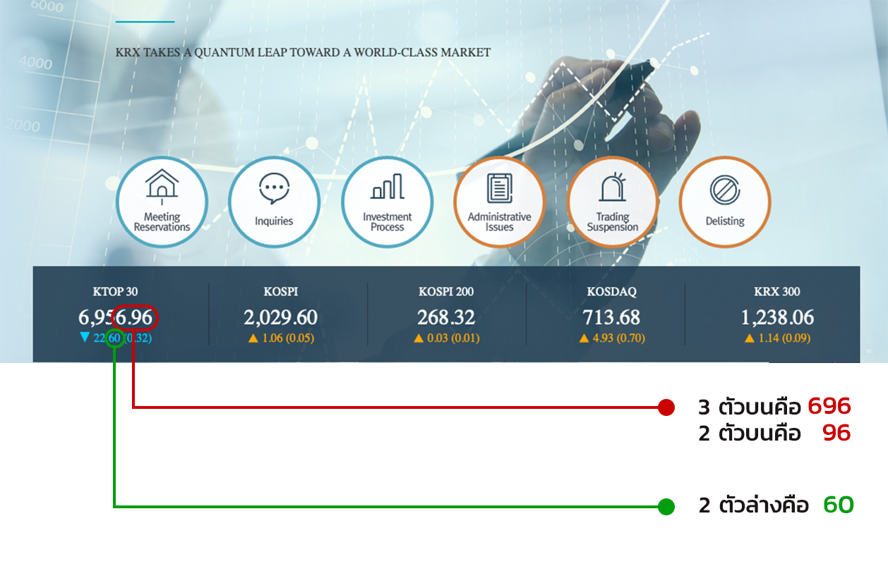Click the KRX 300 change 1.14 (0.09)
The image size is (888, 571).
[x=784, y=338]
